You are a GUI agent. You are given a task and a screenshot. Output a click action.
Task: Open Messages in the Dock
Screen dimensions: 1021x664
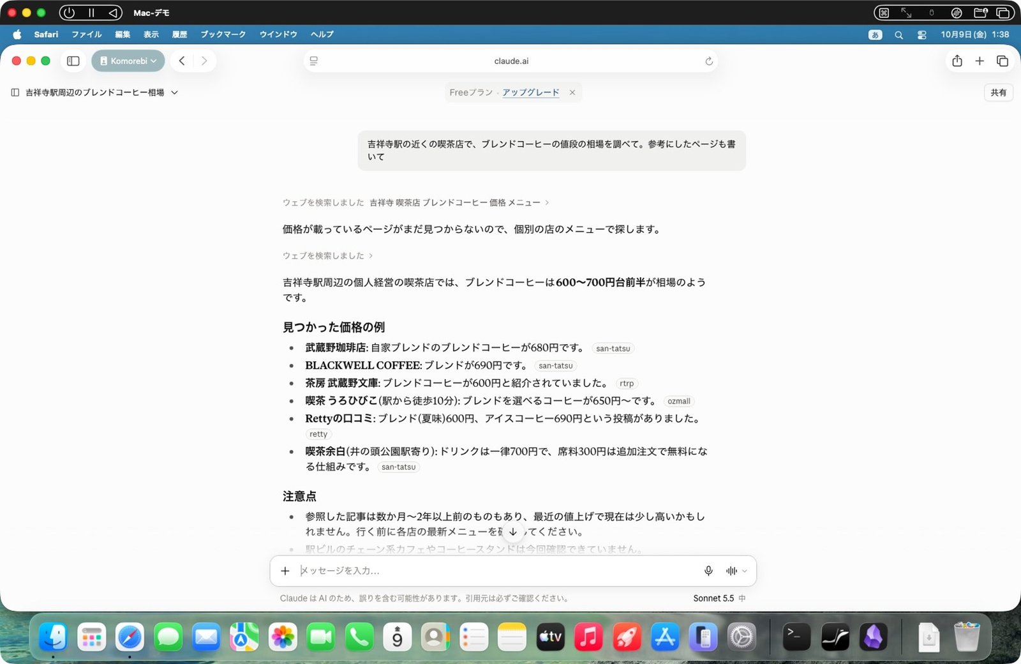pyautogui.click(x=168, y=637)
